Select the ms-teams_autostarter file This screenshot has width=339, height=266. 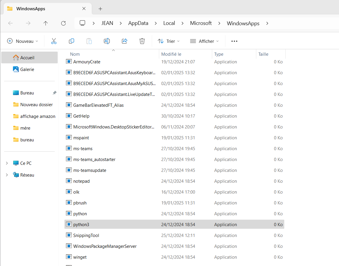pos(94,160)
